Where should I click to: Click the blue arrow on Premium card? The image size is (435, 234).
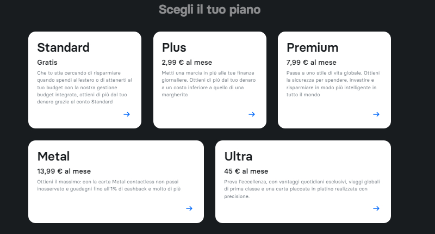click(x=376, y=114)
